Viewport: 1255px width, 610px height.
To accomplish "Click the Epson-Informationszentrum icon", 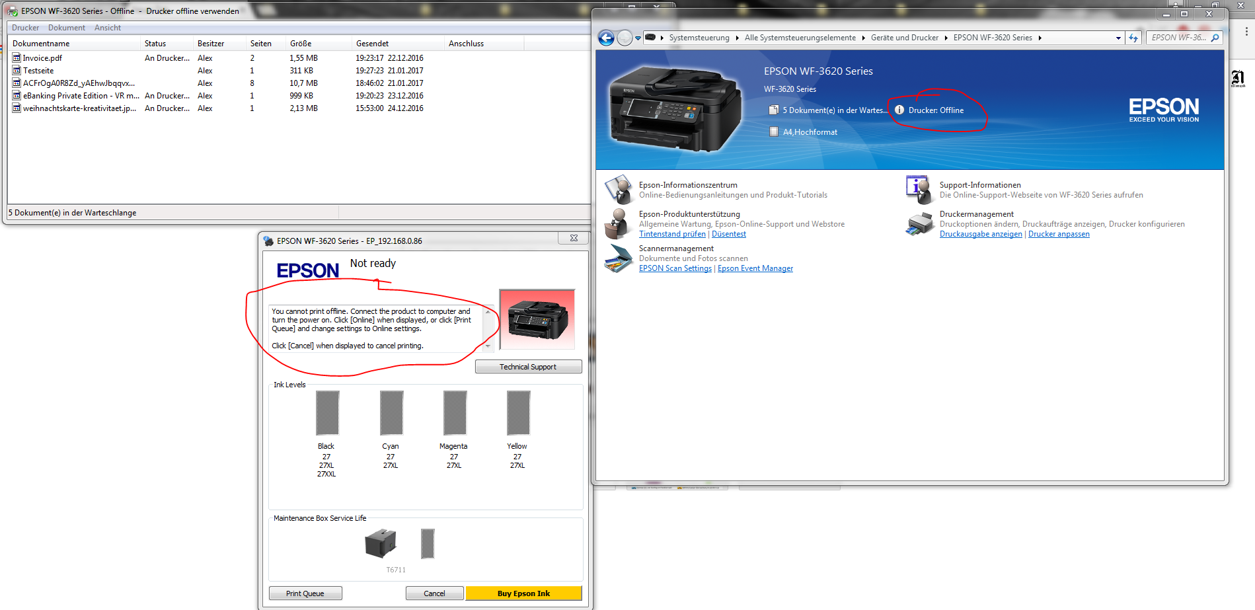I will [619, 190].
